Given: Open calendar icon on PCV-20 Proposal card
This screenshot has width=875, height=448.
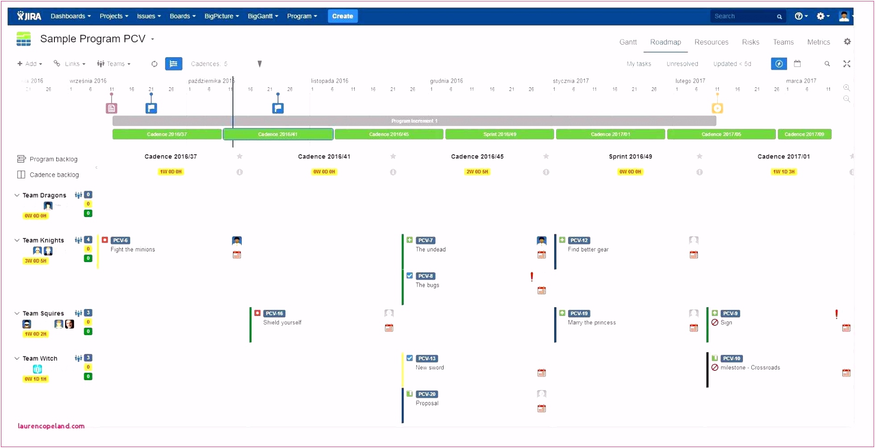Looking at the screenshot, I should click(x=542, y=408).
